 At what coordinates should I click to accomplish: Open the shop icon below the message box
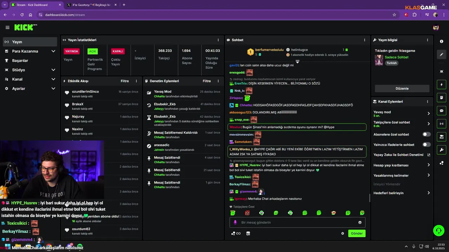[x=248, y=233]
